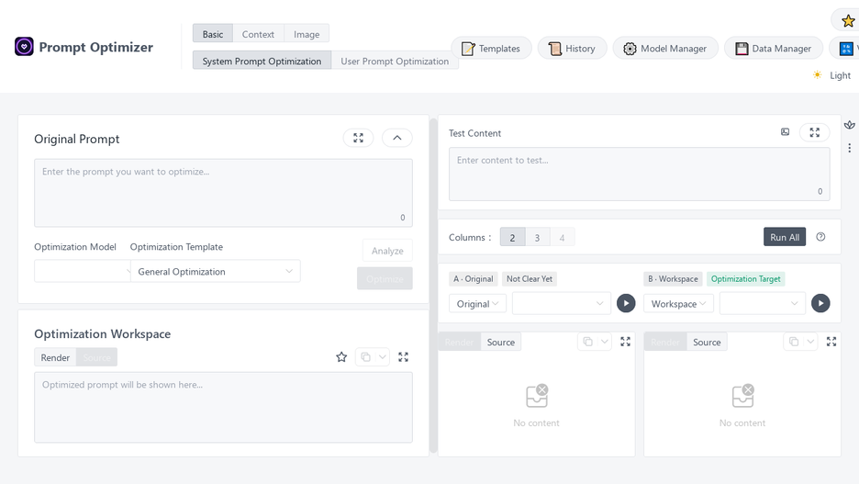Viewport: 859px width, 484px height.
Task: Switch Workspace view to Render
Action: [x=55, y=357]
